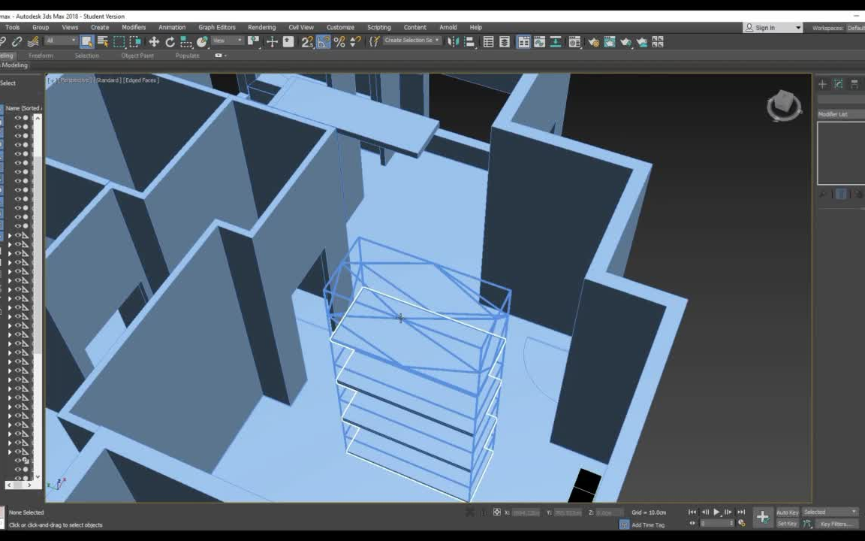The height and width of the screenshot is (541, 865).
Task: Open the Align tool
Action: [470, 42]
